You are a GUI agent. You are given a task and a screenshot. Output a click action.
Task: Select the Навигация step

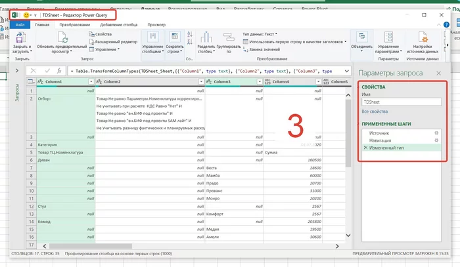402,140
